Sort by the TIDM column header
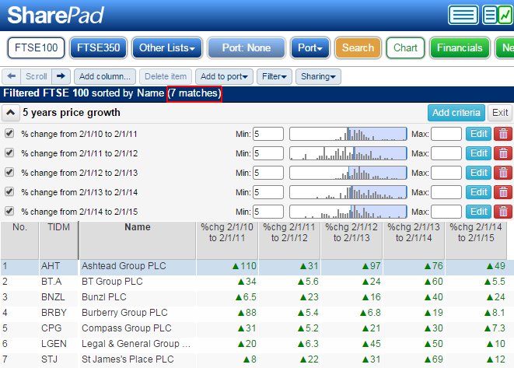514x368 pixels. 58,240
